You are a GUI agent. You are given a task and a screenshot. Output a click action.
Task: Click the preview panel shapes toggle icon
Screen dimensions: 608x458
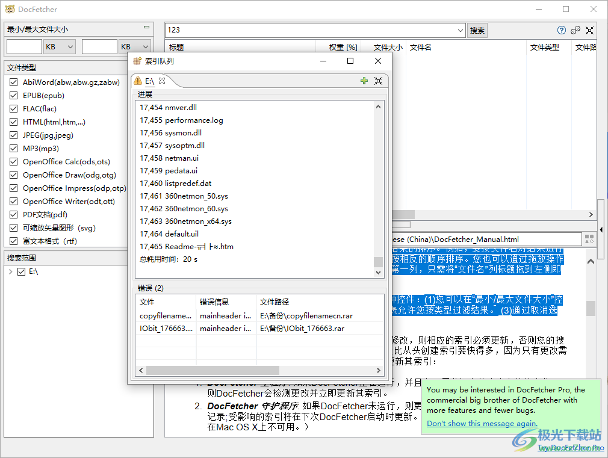pyautogui.click(x=589, y=239)
